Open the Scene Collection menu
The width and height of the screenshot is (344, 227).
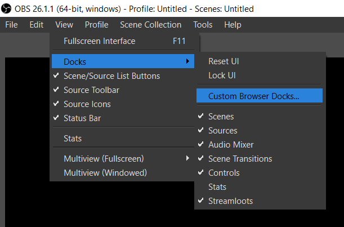(150, 25)
